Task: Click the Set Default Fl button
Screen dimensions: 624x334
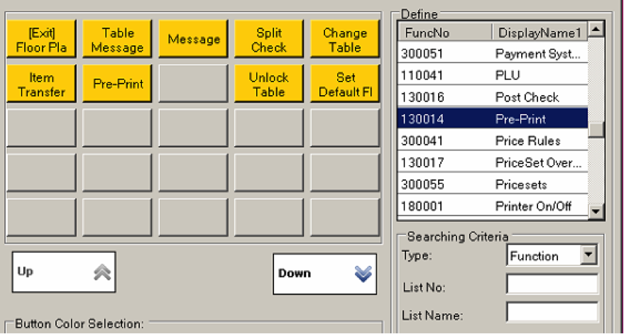Action: tap(345, 84)
